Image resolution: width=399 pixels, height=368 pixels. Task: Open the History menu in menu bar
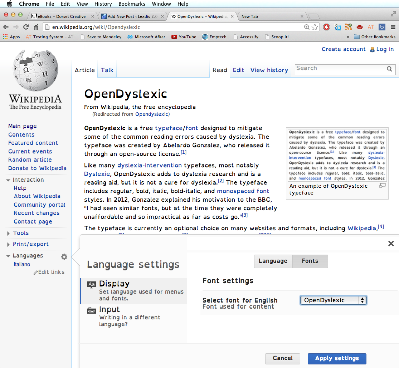103,4
